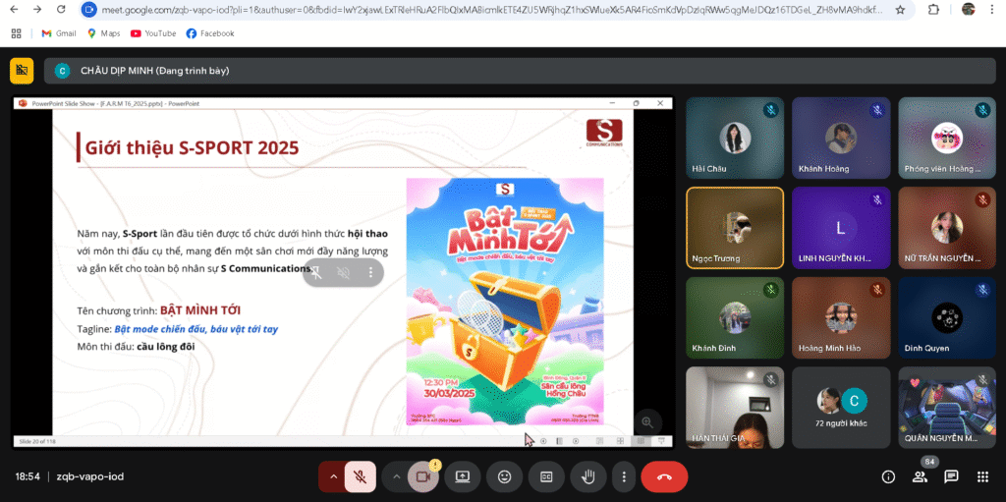Image resolution: width=1006 pixels, height=502 pixels.
Task: Toggle closed captions in the call bar
Action: pyautogui.click(x=546, y=476)
